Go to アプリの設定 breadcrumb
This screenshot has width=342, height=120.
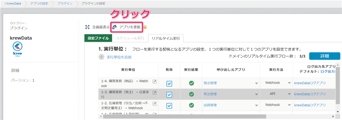pyautogui.click(x=39, y=3)
